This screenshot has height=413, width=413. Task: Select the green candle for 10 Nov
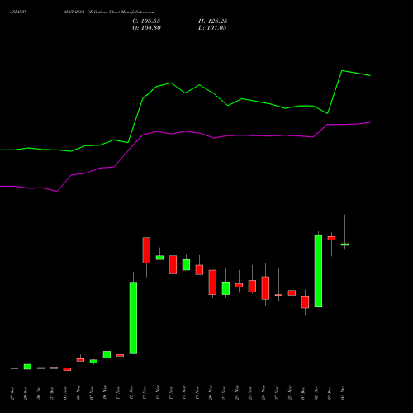click(107, 354)
